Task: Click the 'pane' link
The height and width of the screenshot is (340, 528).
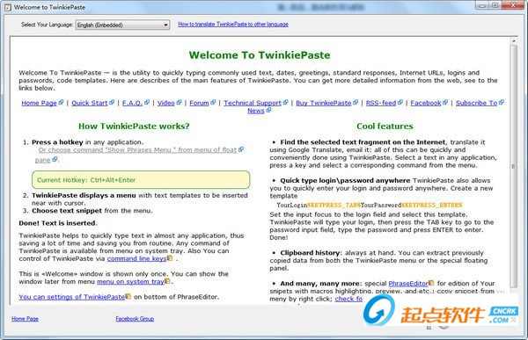Action: (x=43, y=160)
